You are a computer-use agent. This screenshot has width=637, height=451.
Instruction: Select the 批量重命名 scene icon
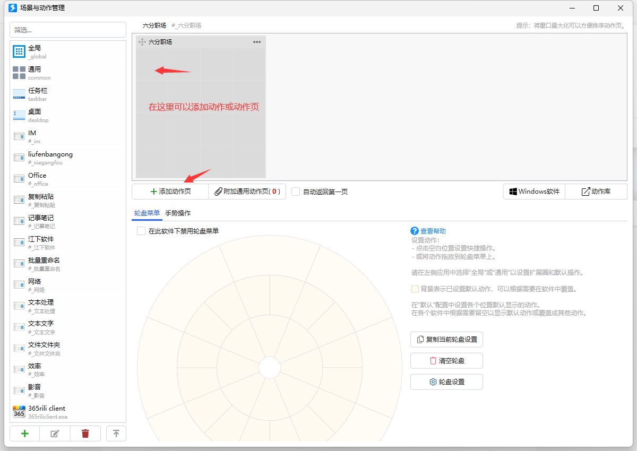[19, 264]
